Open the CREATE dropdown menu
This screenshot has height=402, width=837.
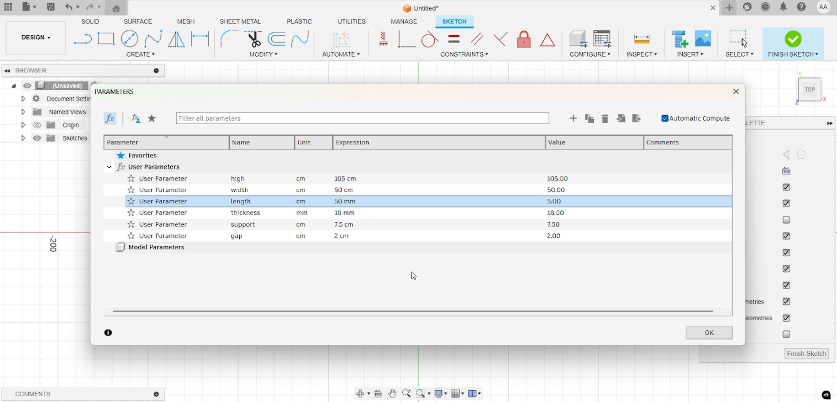(x=140, y=54)
